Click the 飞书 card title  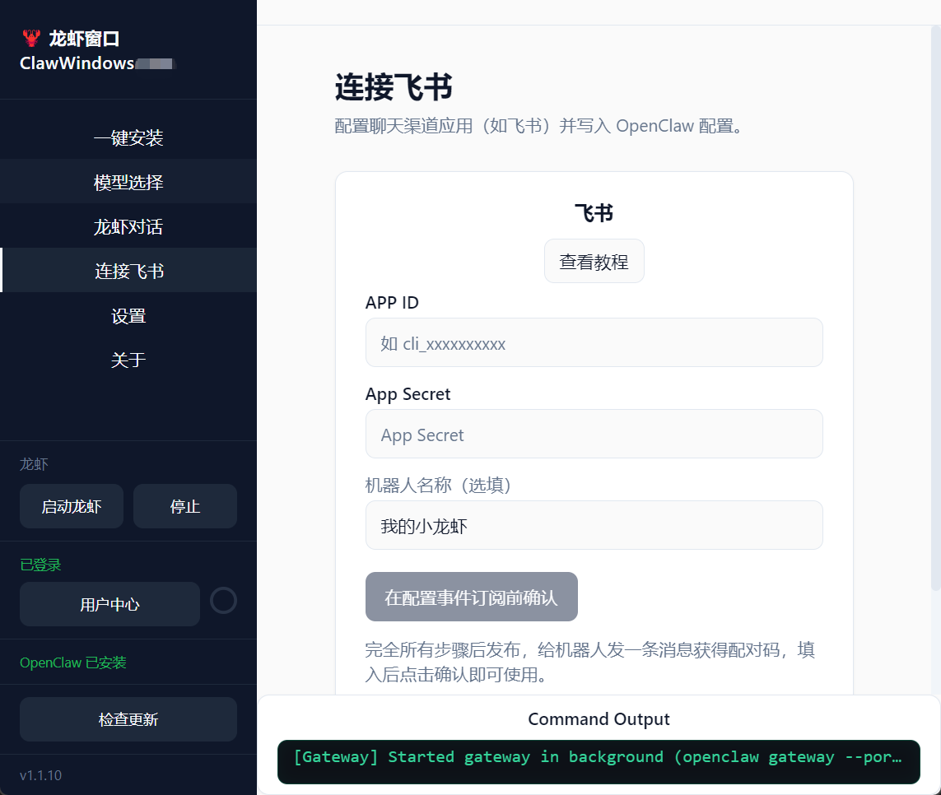tap(594, 212)
